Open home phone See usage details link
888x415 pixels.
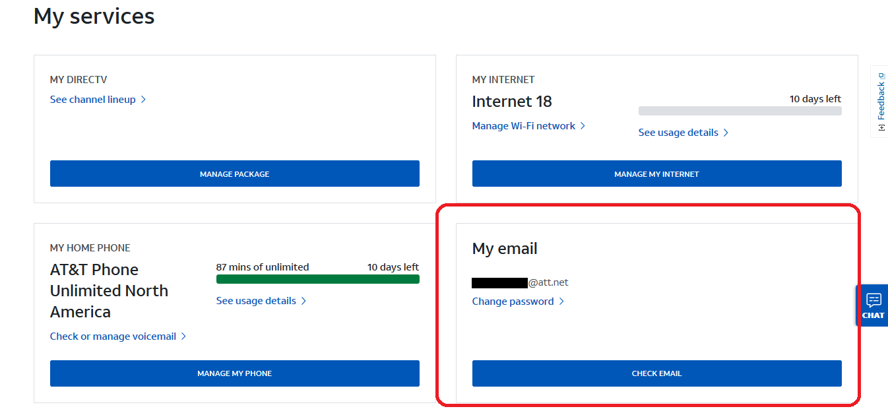click(261, 301)
